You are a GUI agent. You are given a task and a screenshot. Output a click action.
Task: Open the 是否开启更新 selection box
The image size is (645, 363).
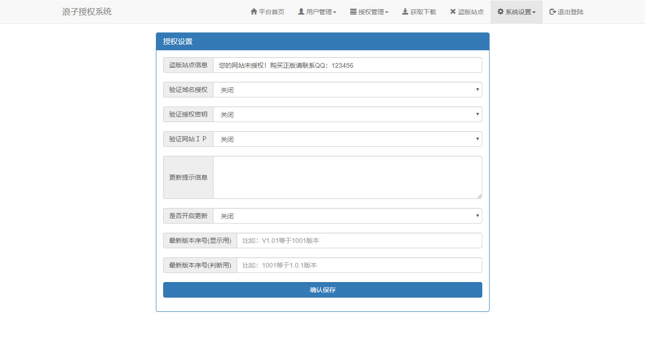click(x=348, y=216)
